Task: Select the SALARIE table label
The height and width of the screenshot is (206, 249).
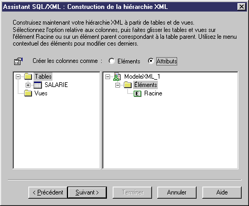Action: 56,85
